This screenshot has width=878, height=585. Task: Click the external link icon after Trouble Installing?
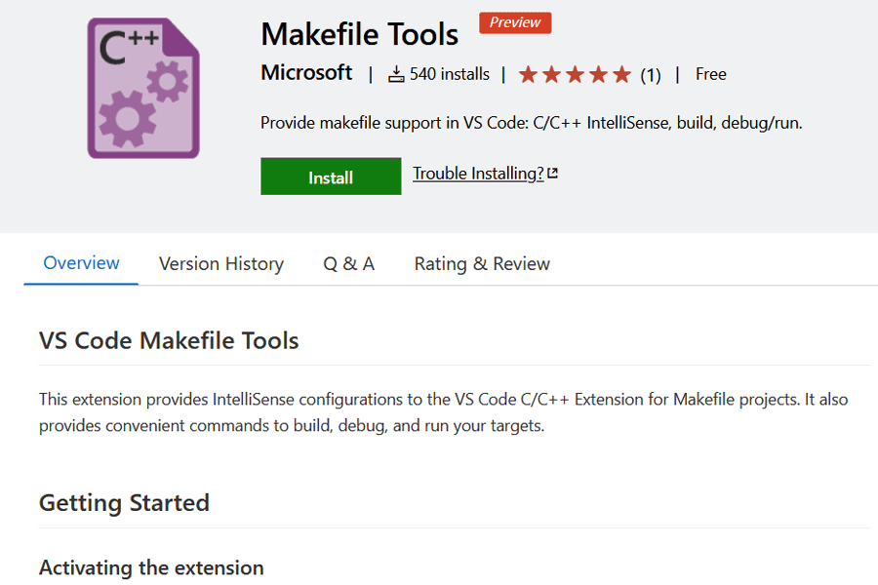(x=553, y=172)
